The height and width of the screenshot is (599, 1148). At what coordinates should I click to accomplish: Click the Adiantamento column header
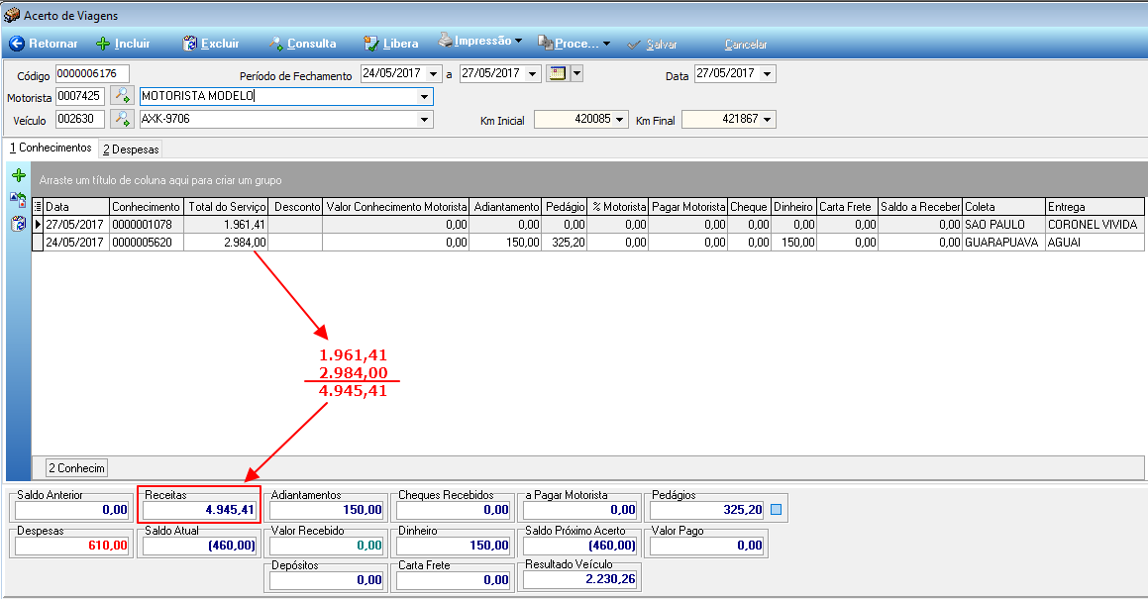[x=506, y=207]
